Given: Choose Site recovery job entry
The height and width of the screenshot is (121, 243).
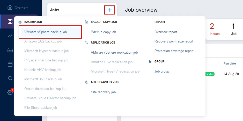Looking at the screenshot, I should coord(103,92).
